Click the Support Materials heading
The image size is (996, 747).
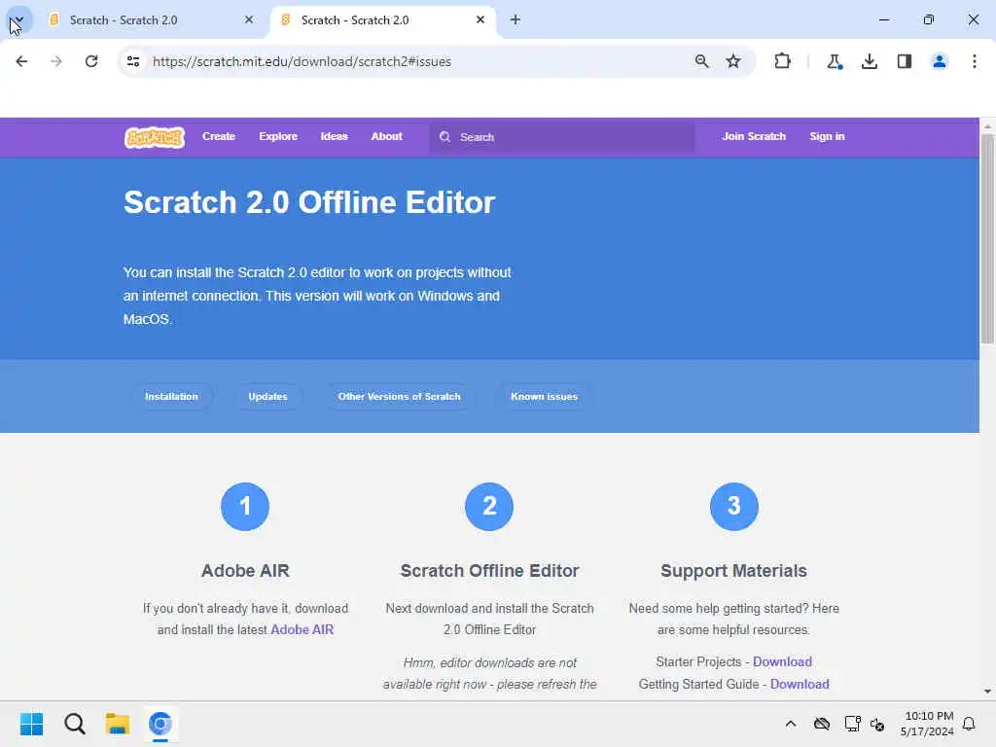pyautogui.click(x=733, y=570)
